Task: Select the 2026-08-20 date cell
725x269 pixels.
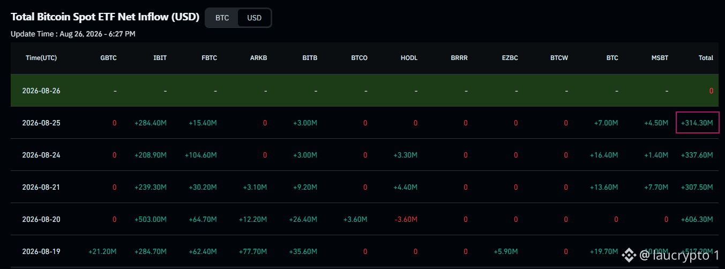Action: [41, 219]
